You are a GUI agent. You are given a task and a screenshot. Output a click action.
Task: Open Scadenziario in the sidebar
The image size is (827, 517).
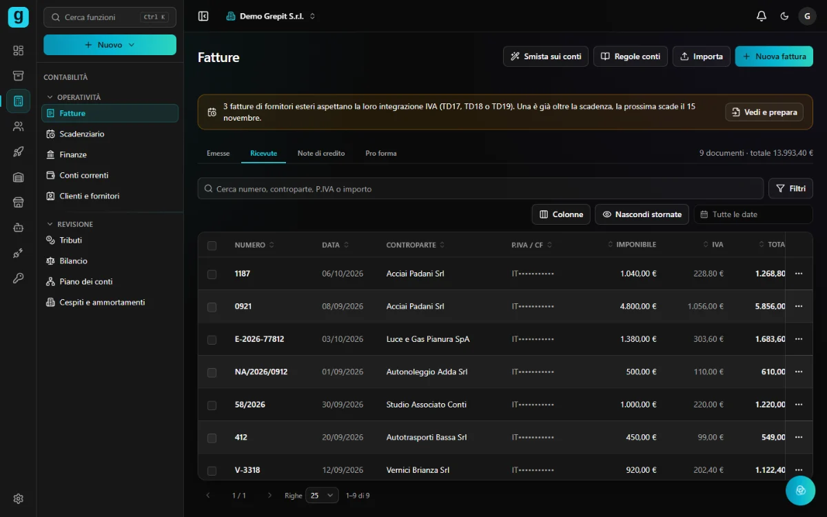pos(110,134)
